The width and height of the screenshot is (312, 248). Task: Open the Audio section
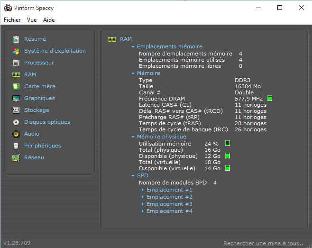pos(32,134)
